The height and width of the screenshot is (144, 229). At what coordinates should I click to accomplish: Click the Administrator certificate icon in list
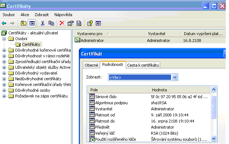coord(77,40)
